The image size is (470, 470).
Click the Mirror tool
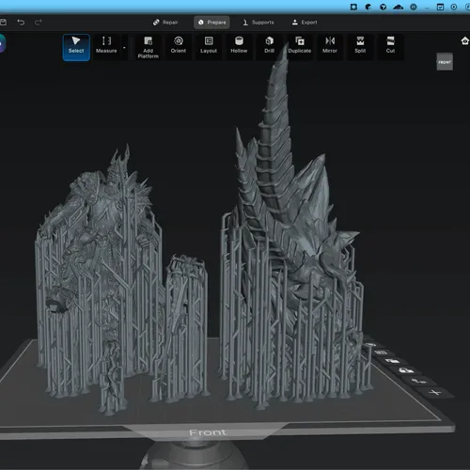pos(330,47)
